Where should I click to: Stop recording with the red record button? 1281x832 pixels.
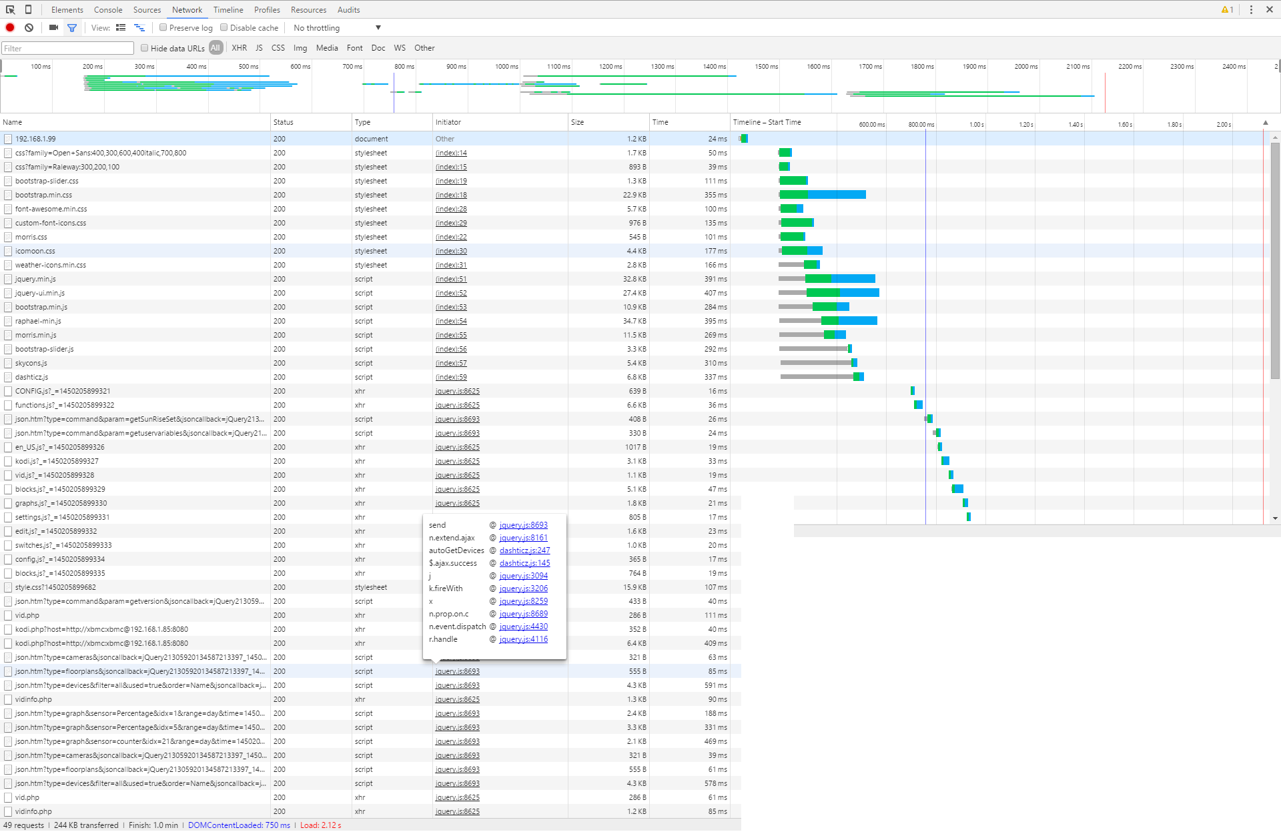(10, 27)
